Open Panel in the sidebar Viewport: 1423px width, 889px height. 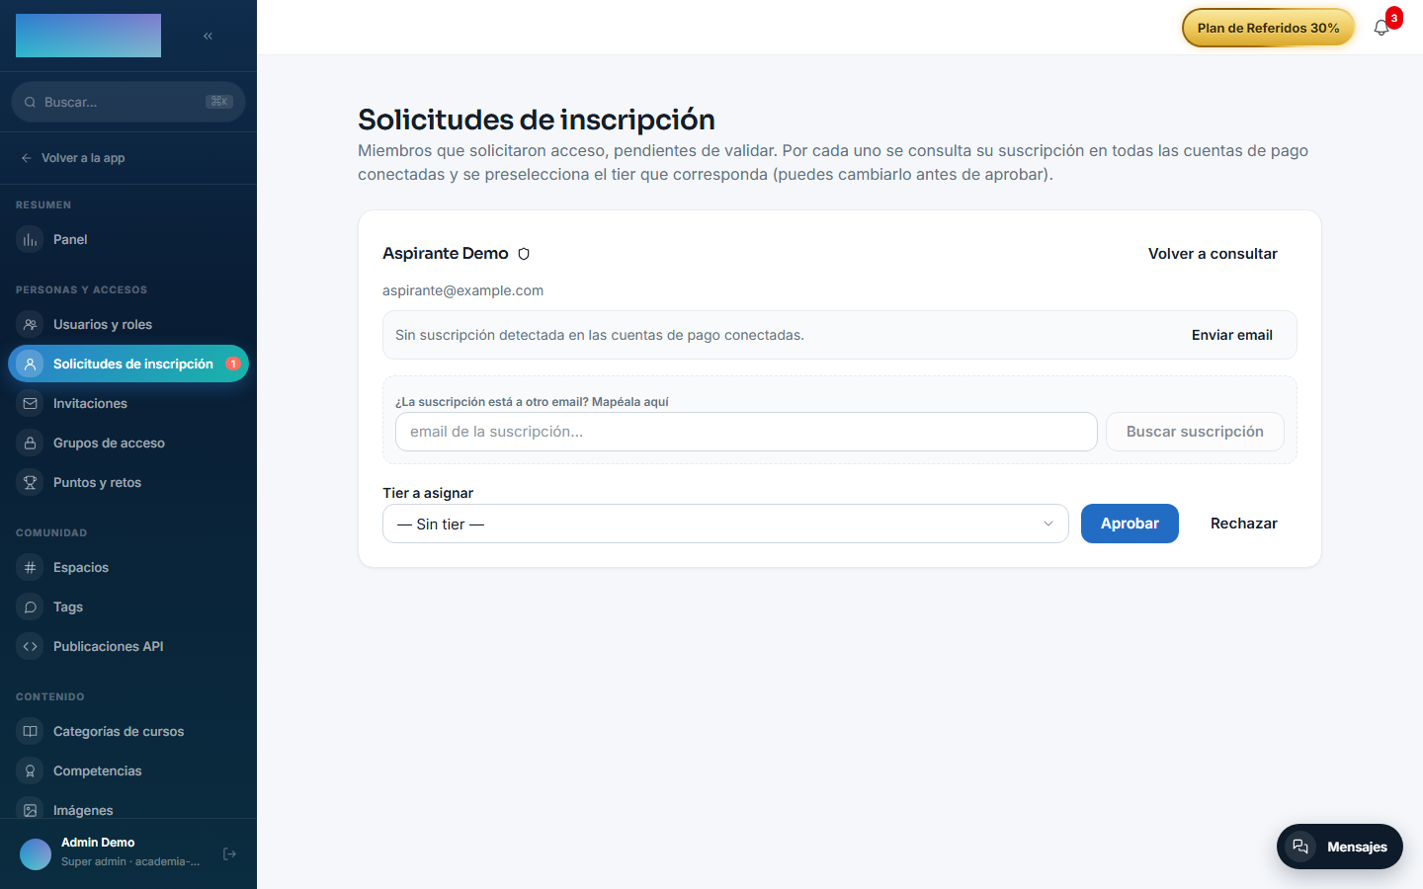tap(128, 240)
